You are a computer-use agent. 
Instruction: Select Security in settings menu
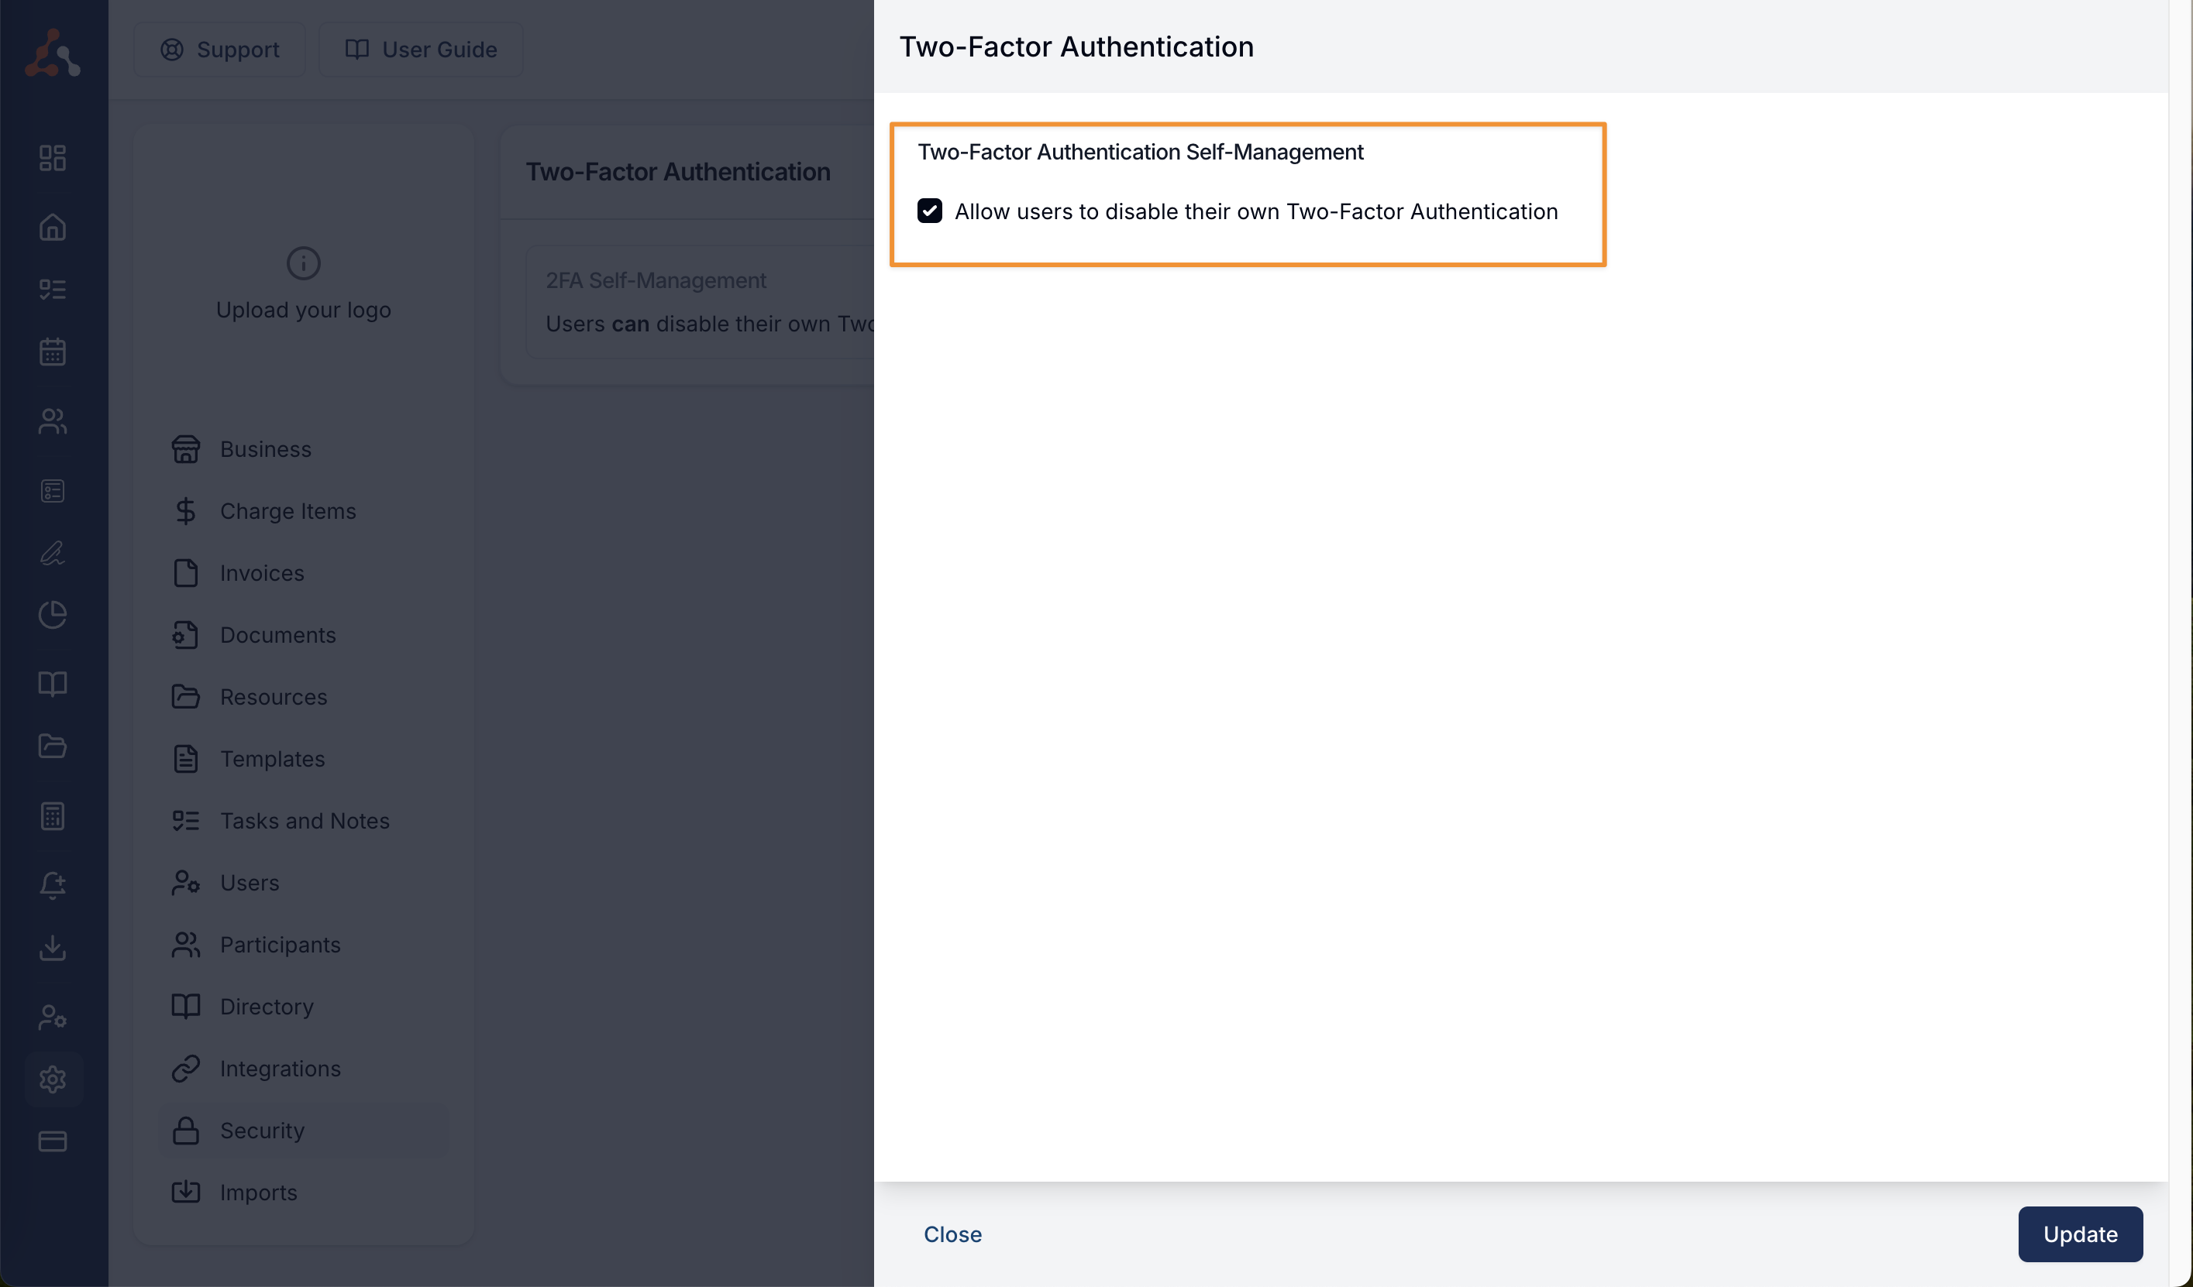click(261, 1130)
